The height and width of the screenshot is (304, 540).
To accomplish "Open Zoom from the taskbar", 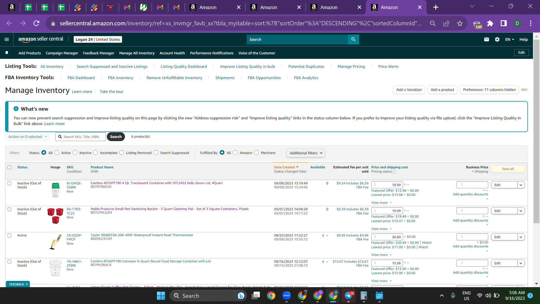I will [x=287, y=296].
